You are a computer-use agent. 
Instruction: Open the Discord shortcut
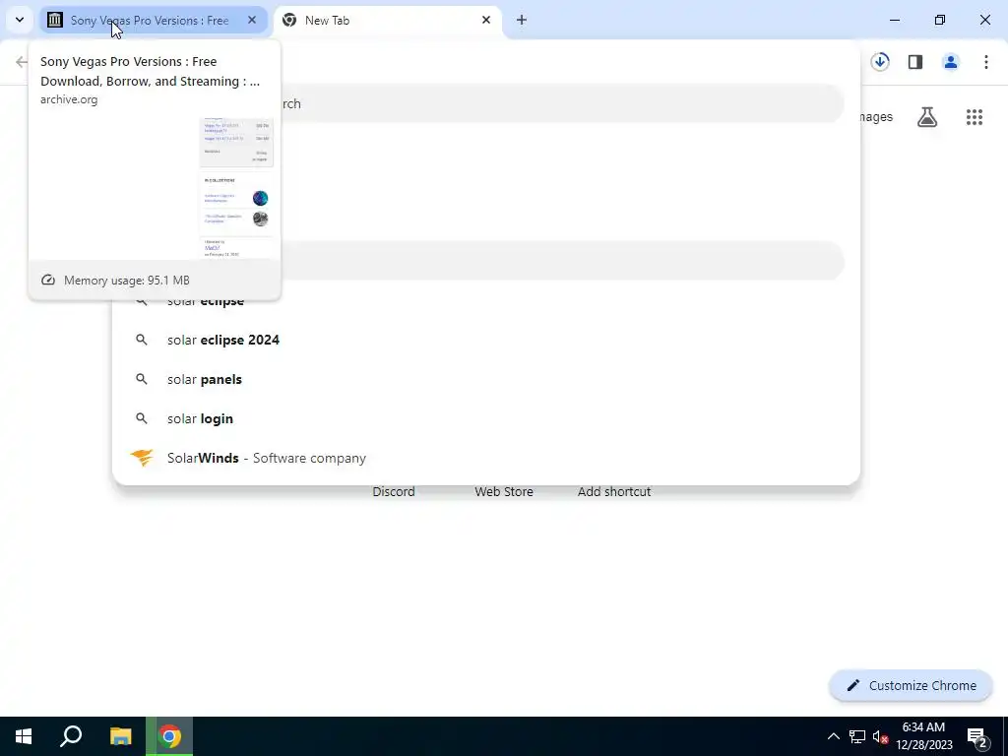coord(394,492)
